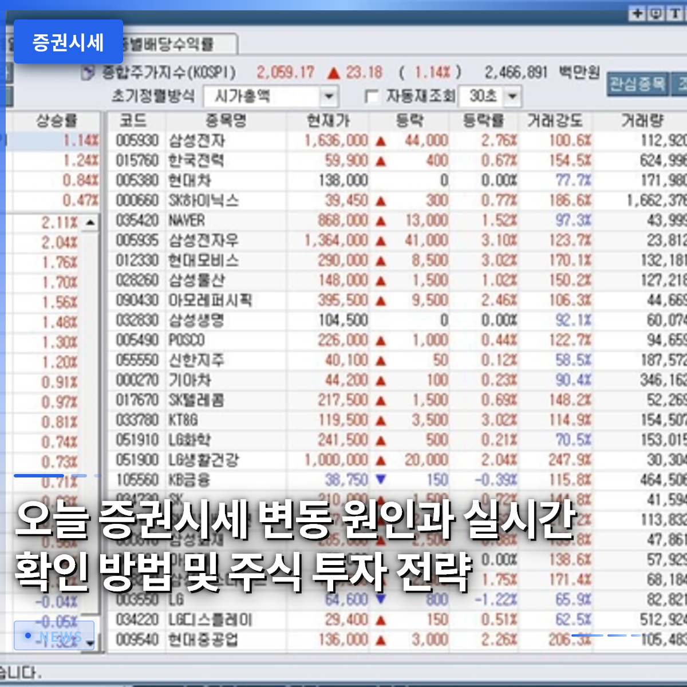Click the T icon in title bar
This screenshot has height=687, width=687.
674,14
